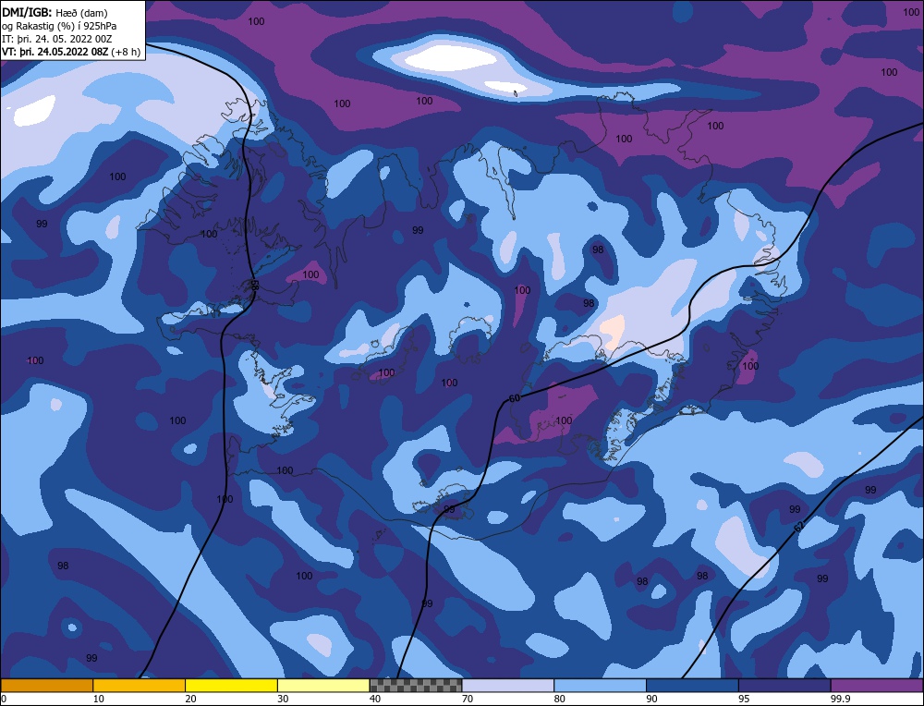Click the '62' height contour label
Screen dimensions: 924x706
coord(799,527)
